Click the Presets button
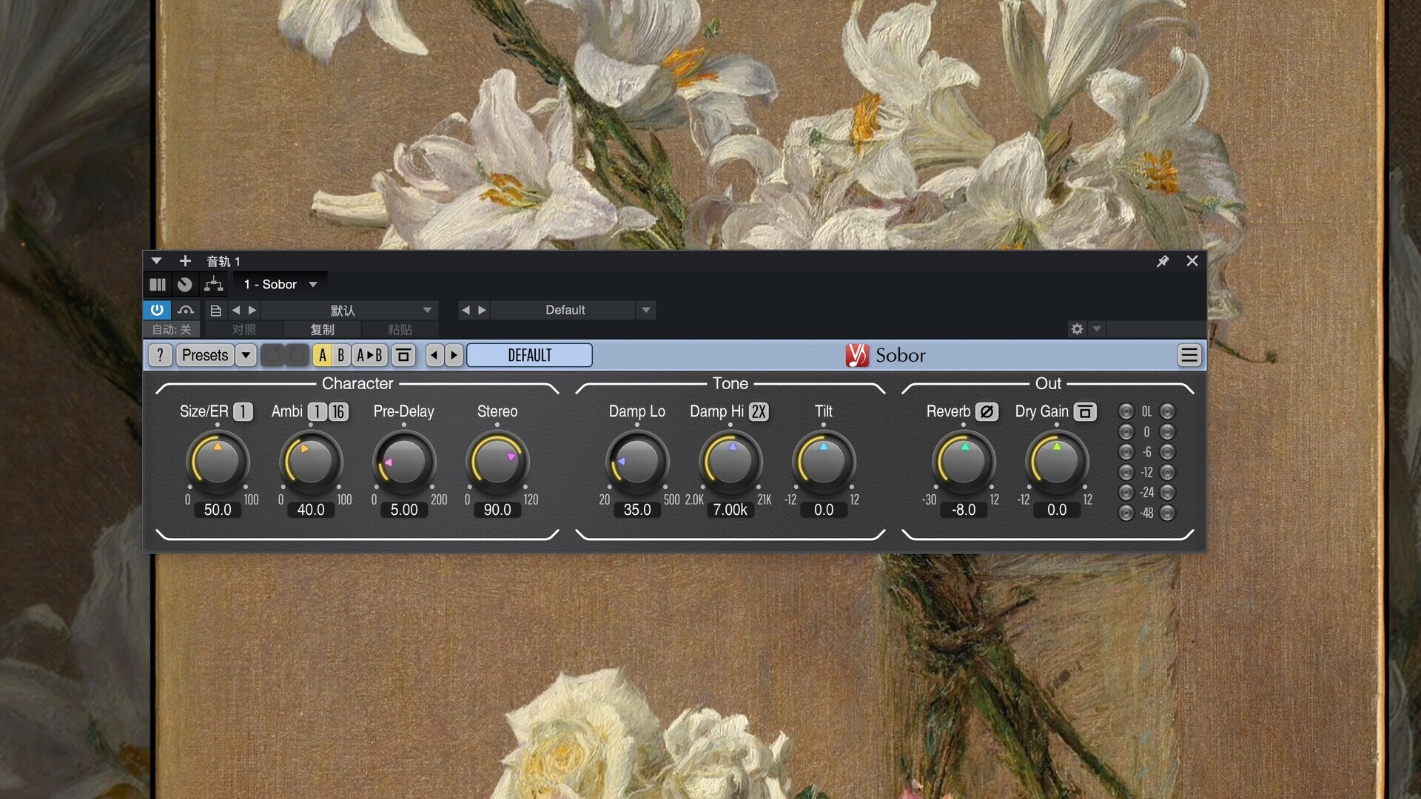The image size is (1421, 799). (205, 355)
